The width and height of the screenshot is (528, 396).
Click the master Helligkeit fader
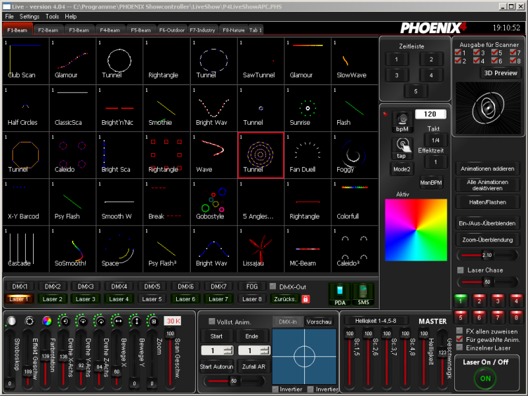click(x=424, y=358)
